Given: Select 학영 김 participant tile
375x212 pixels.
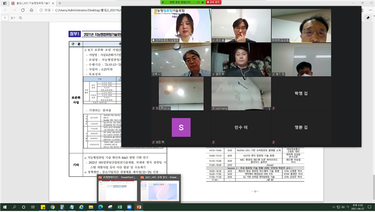Looking at the screenshot, I should pos(302,93).
